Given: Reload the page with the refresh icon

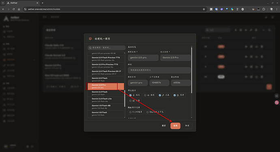Looking at the screenshot, I should click(13, 9).
